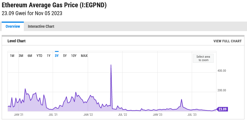Select the 1M time range

[12, 56]
